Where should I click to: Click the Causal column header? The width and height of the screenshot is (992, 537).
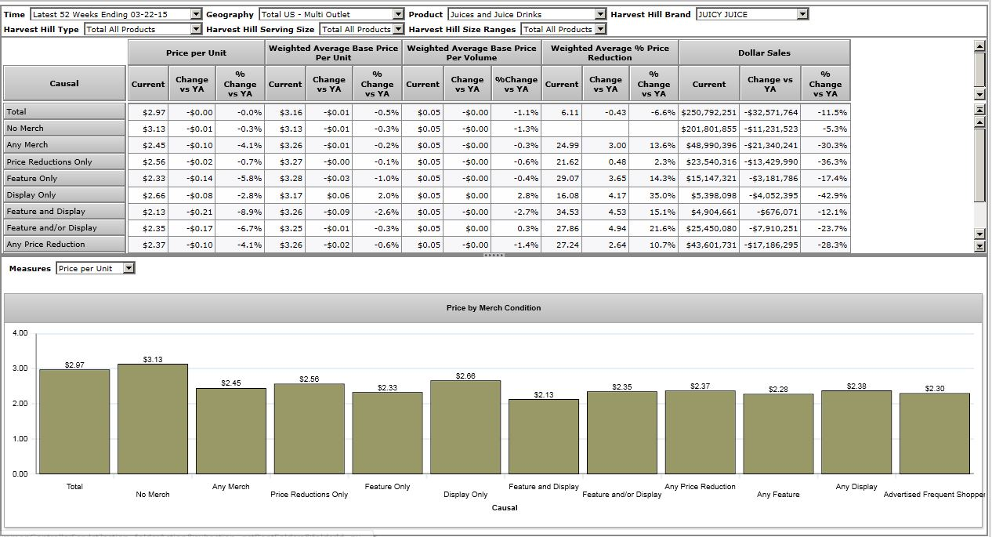tap(64, 83)
